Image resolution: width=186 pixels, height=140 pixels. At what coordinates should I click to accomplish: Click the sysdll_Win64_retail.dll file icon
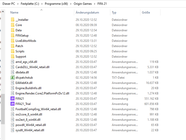(13, 130)
